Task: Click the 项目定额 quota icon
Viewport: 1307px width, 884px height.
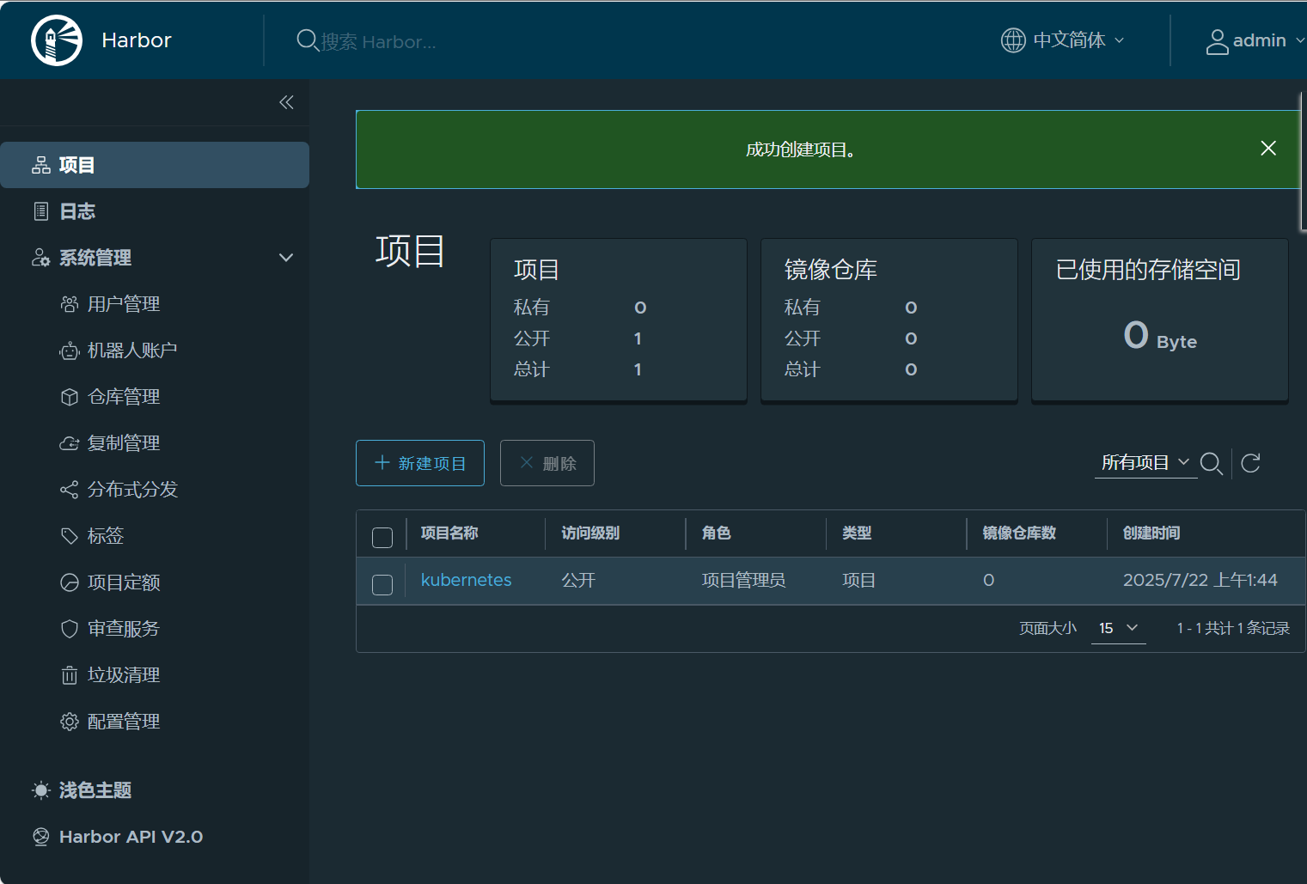Action: [70, 582]
